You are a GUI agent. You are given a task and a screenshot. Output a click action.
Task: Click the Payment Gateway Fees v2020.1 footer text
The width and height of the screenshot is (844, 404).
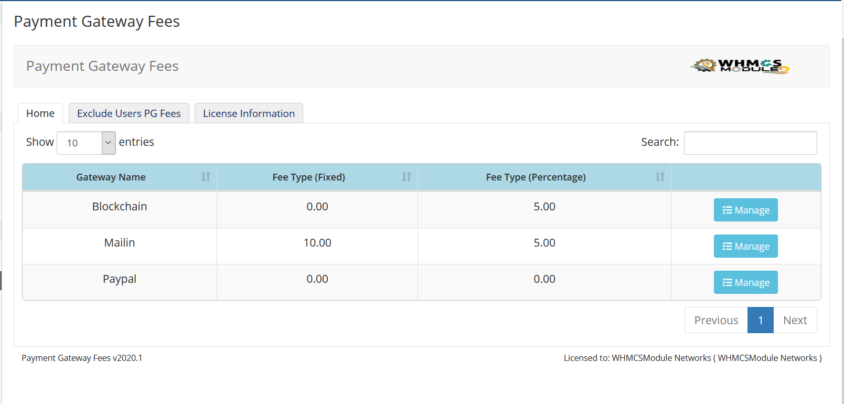point(82,358)
